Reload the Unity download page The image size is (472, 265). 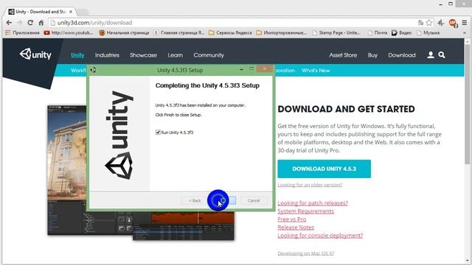click(x=30, y=23)
